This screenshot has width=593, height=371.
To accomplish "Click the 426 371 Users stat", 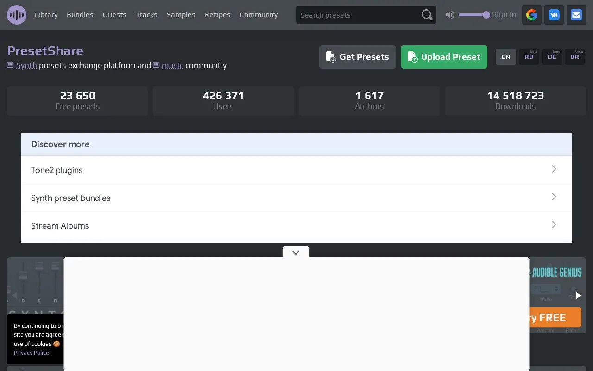I will 223,101.
